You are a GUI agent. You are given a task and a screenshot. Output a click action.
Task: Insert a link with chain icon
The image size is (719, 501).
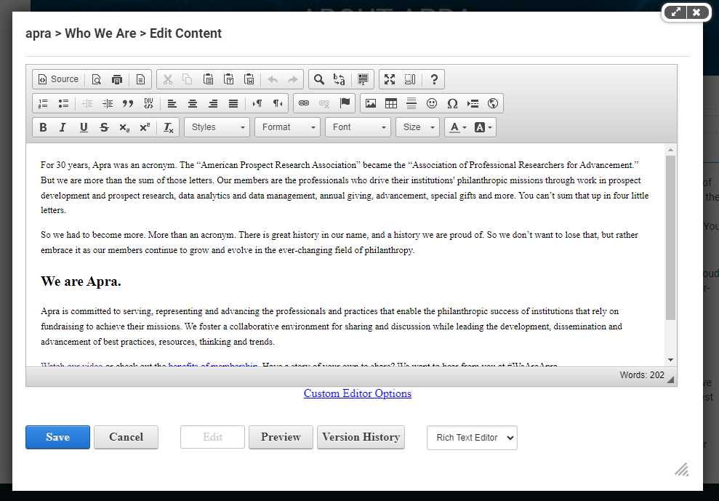(x=304, y=104)
